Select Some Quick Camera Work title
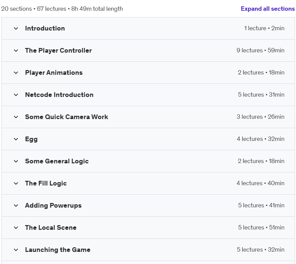The height and width of the screenshot is (264, 296). click(x=67, y=117)
